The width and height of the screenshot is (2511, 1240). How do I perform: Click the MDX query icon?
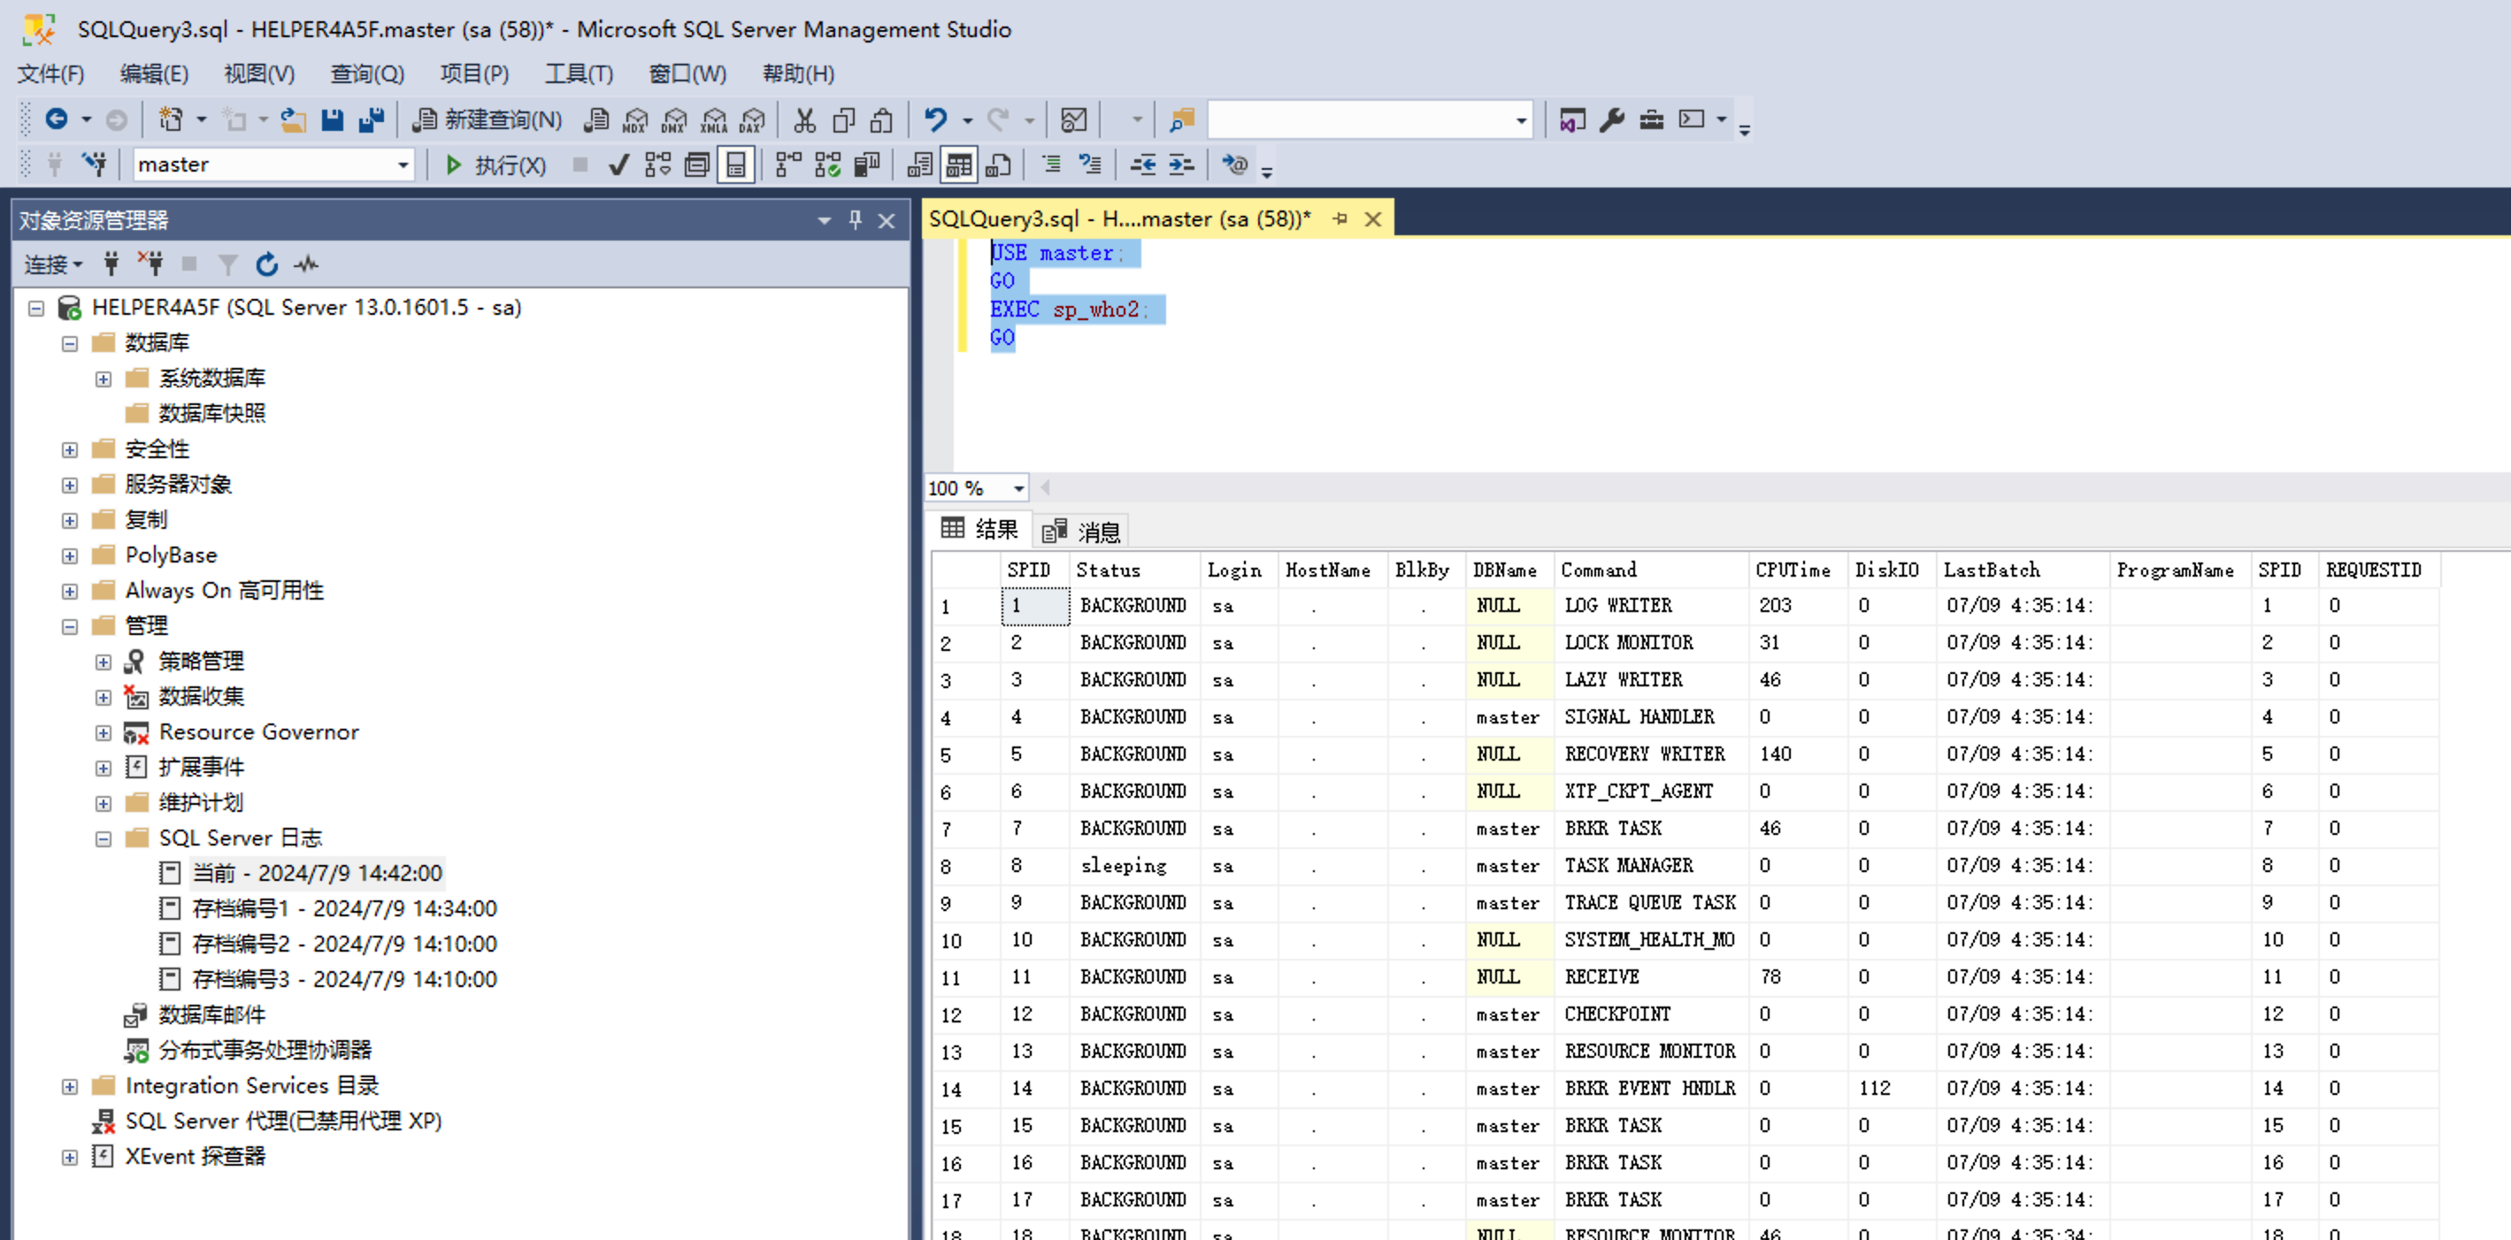tap(634, 119)
